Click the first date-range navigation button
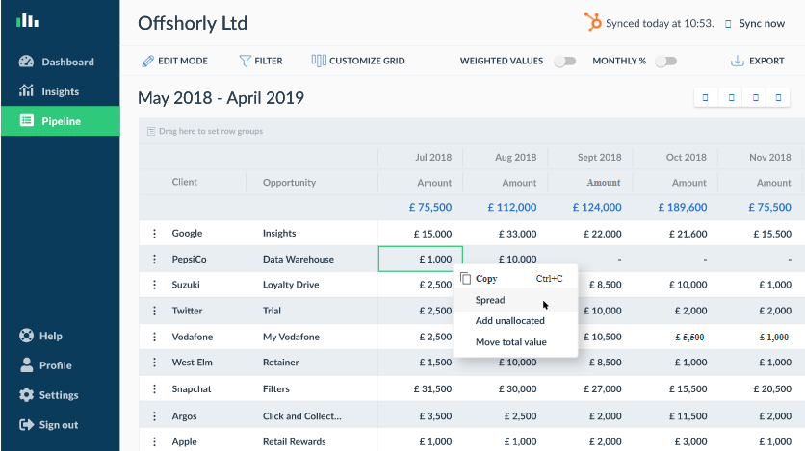 tap(706, 97)
